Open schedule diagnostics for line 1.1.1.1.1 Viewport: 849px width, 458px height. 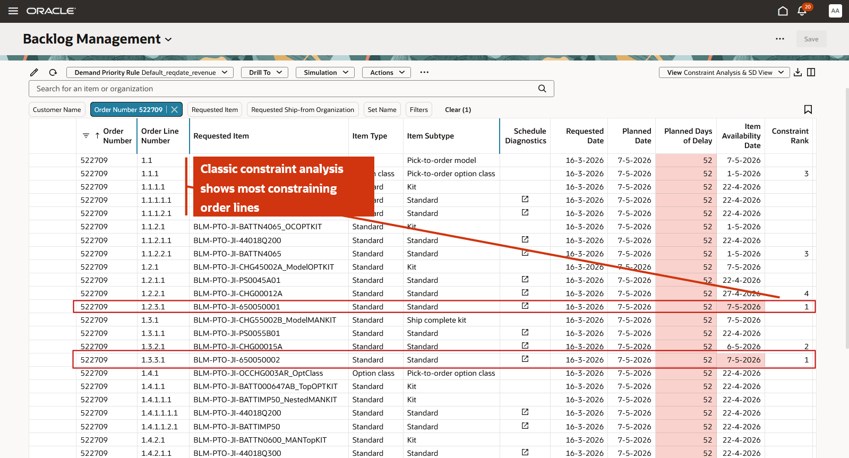click(525, 200)
